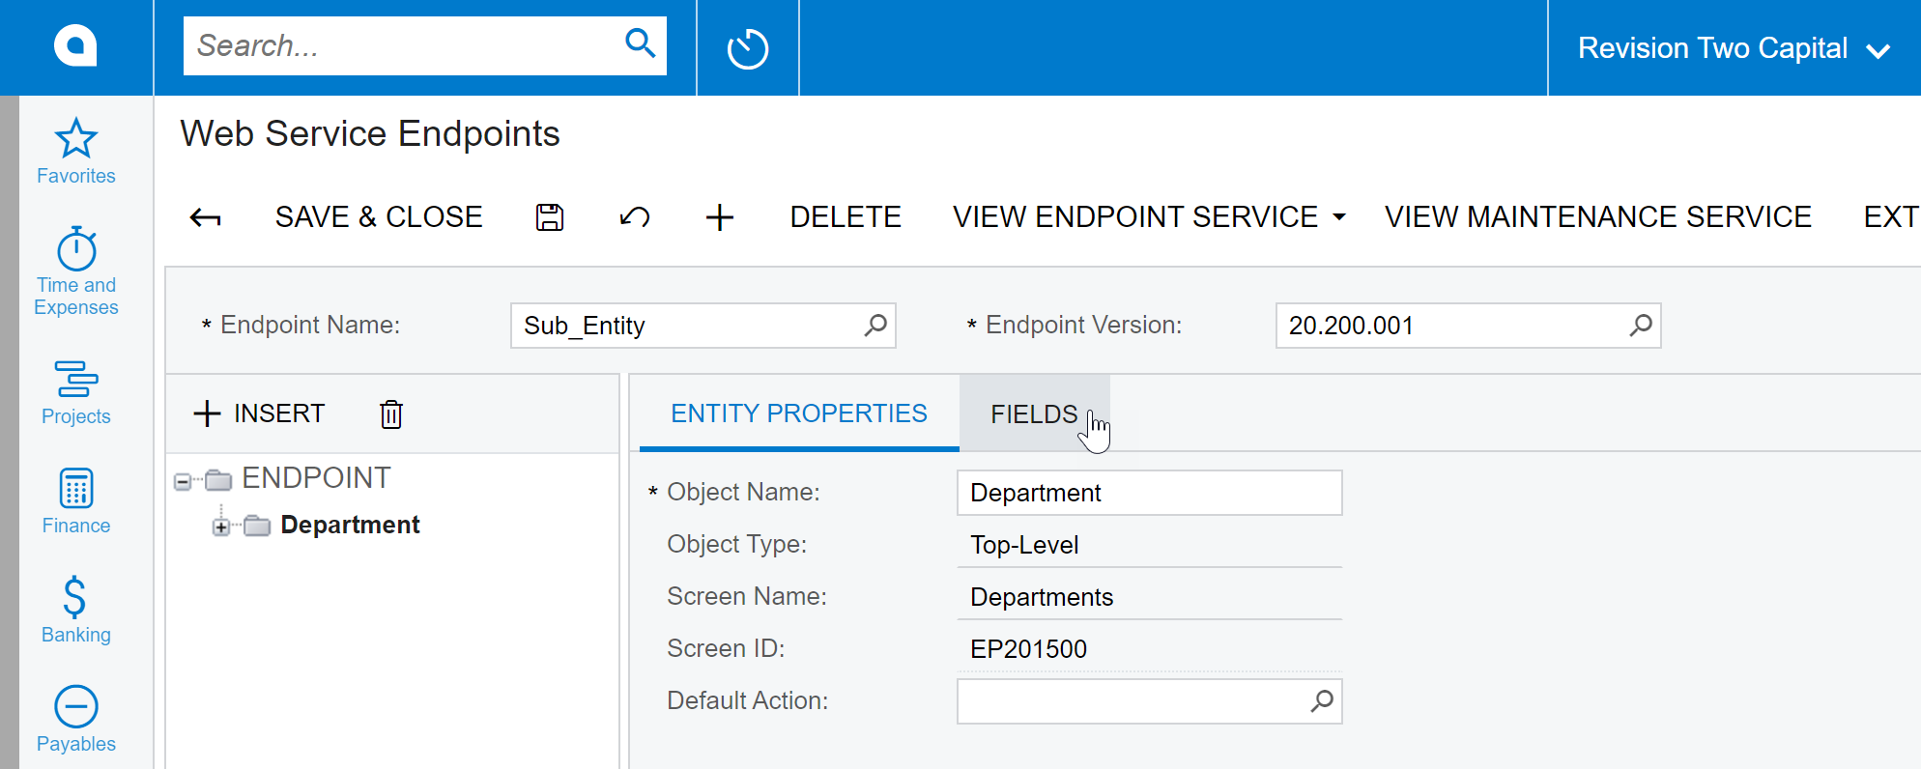Click the Delete toolbar button
Image resolution: width=1921 pixels, height=769 pixels.
[x=846, y=217]
